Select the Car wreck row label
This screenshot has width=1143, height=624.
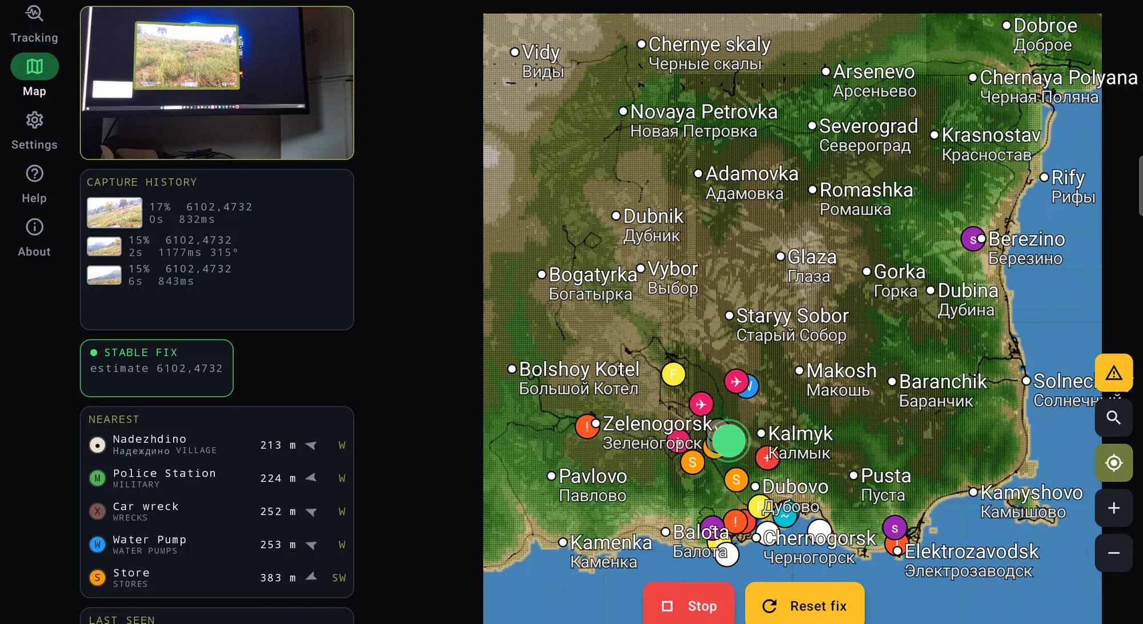(x=146, y=506)
